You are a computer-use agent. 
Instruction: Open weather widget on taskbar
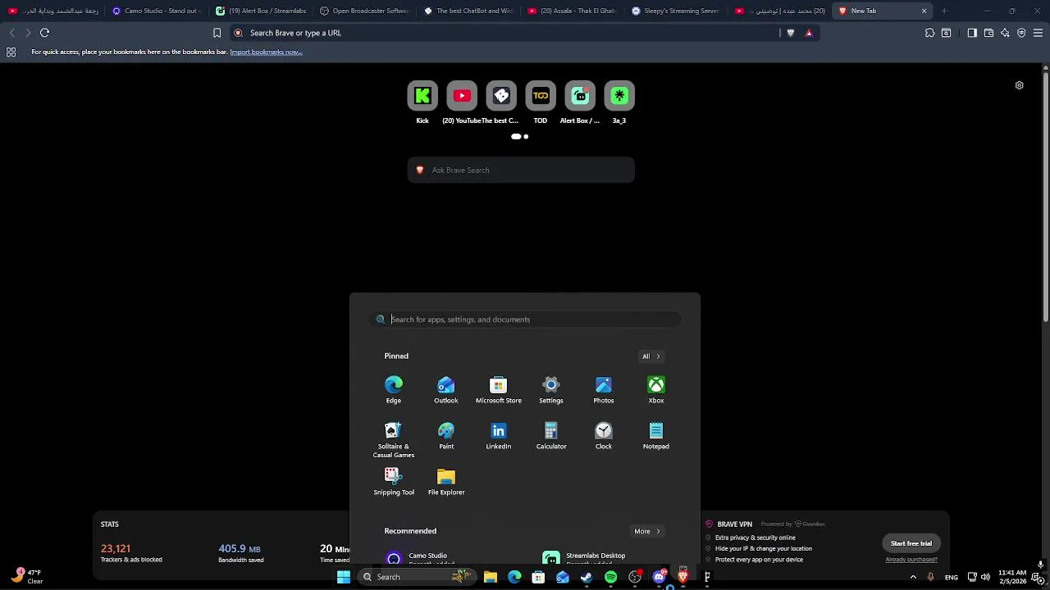coord(27,577)
